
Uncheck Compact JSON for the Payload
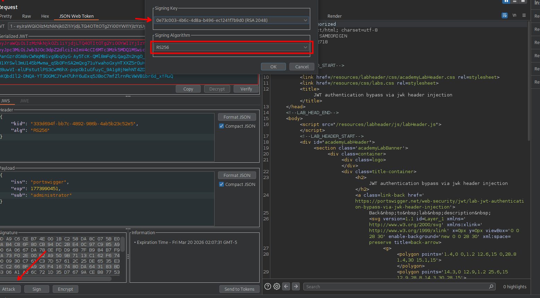[x=221, y=184]
